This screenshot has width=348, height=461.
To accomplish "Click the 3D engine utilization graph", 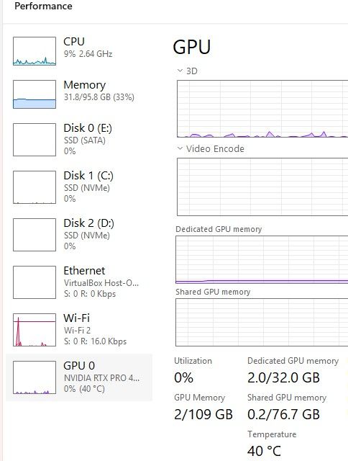I will click(x=262, y=109).
